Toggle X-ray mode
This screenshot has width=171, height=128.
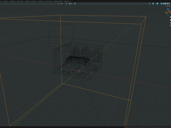[161, 4]
